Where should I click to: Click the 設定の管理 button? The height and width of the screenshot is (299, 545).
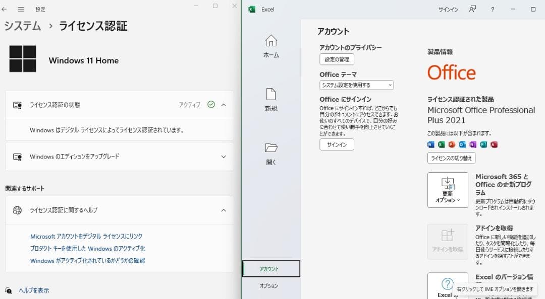coord(337,59)
